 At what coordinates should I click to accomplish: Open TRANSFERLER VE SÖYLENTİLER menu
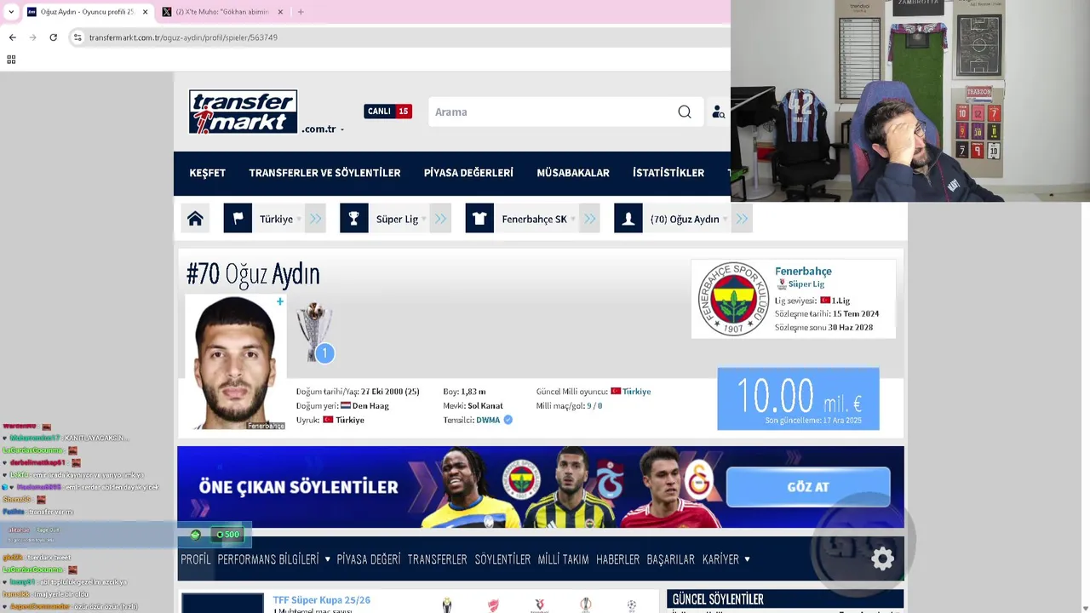[x=324, y=173]
